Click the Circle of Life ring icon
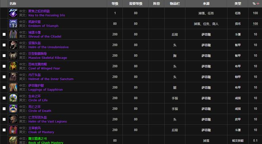 pos(13,98)
